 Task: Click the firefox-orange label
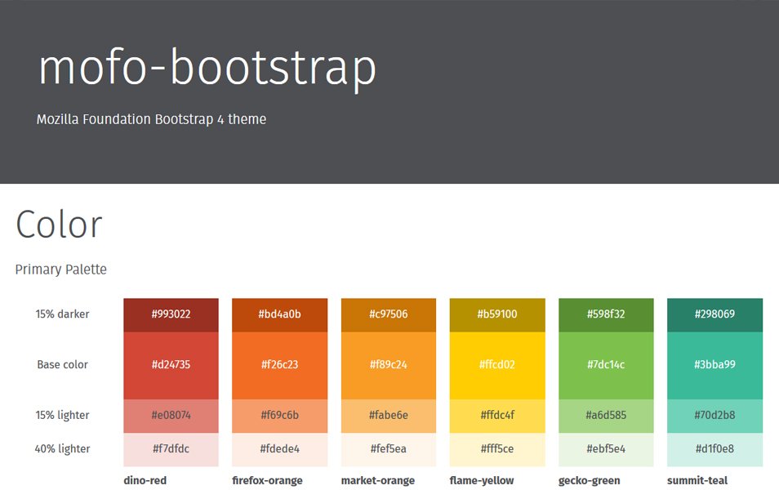pyautogui.click(x=267, y=480)
